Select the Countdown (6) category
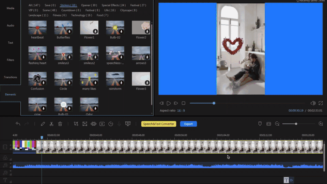The width and height of the screenshot is (327, 184). coord(71,10)
